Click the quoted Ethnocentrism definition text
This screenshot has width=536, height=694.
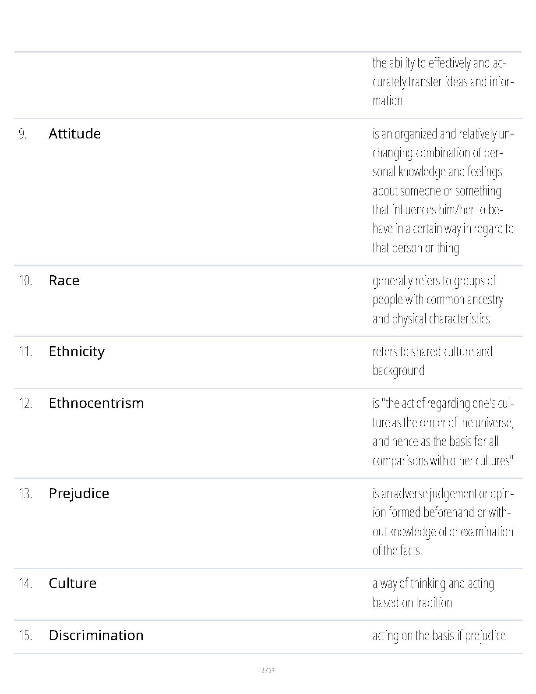pyautogui.click(x=443, y=432)
